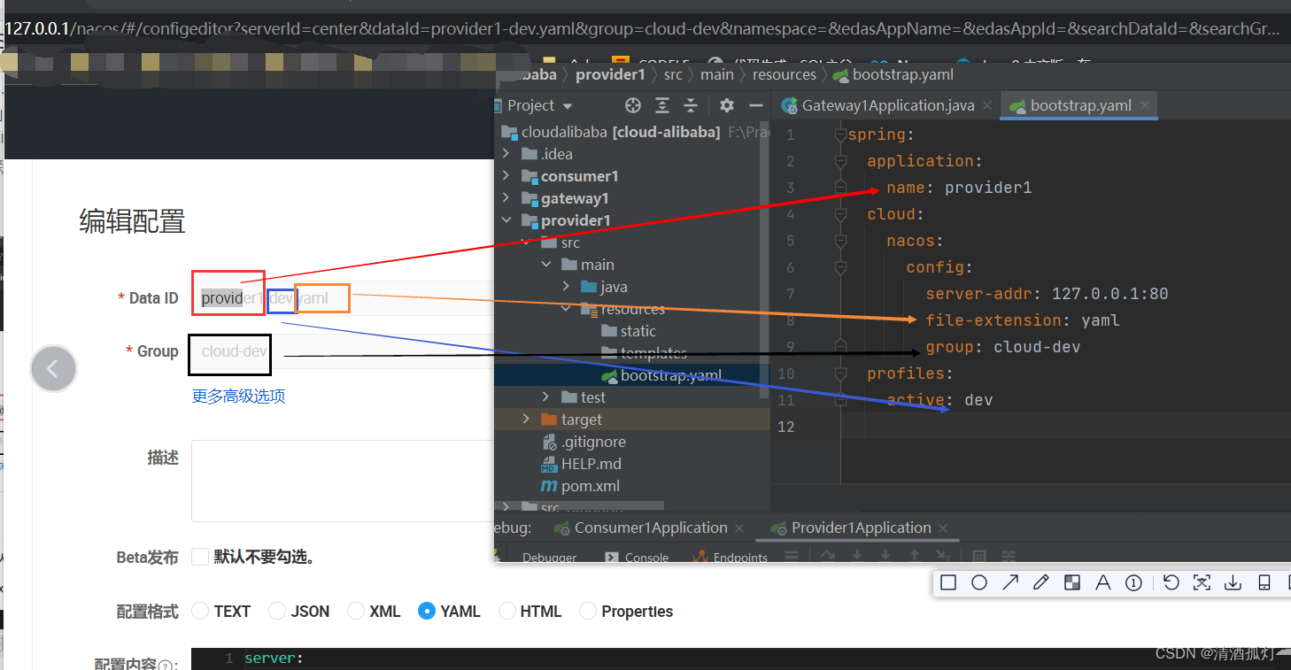Image resolution: width=1291 pixels, height=670 pixels.
Task: Collapse the provider1 module
Action: click(x=506, y=220)
